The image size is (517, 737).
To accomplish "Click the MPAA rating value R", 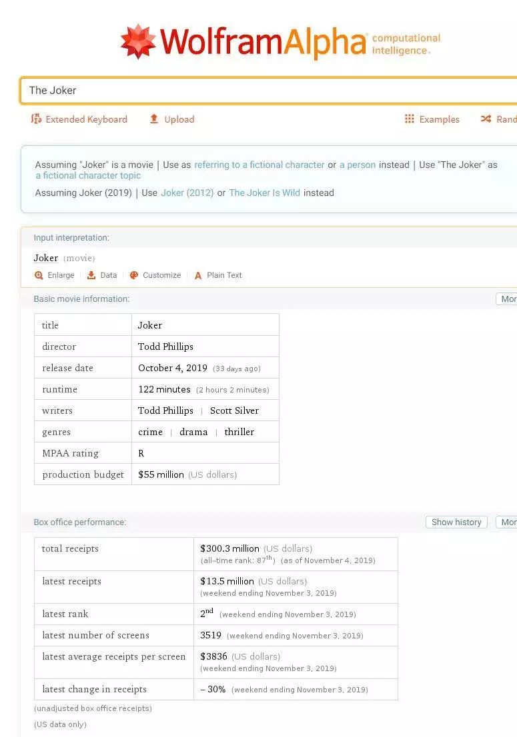I will tap(141, 454).
